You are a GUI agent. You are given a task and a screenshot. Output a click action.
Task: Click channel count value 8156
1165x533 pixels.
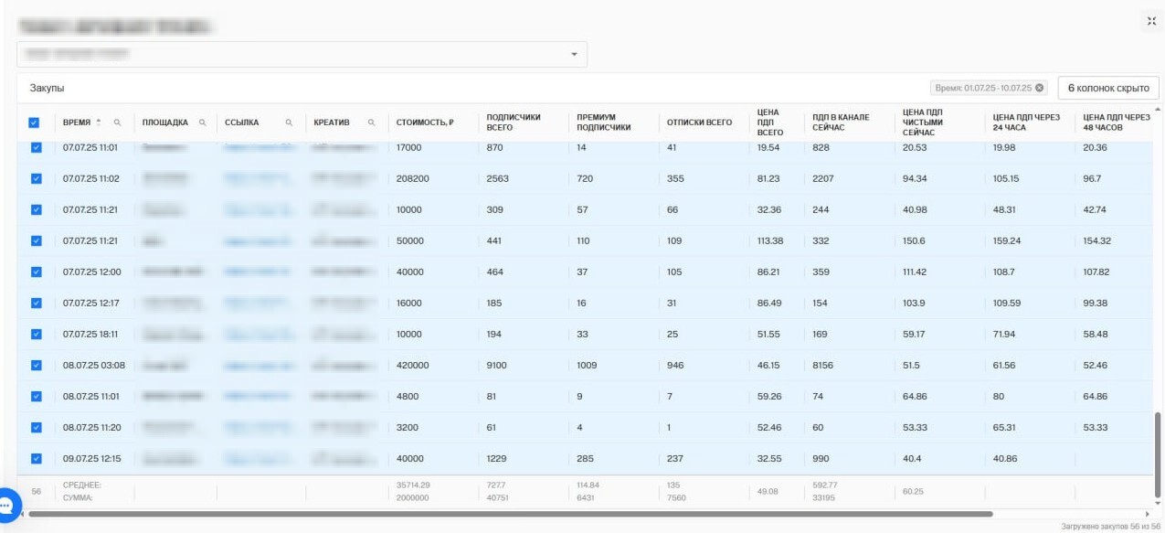[x=822, y=365]
